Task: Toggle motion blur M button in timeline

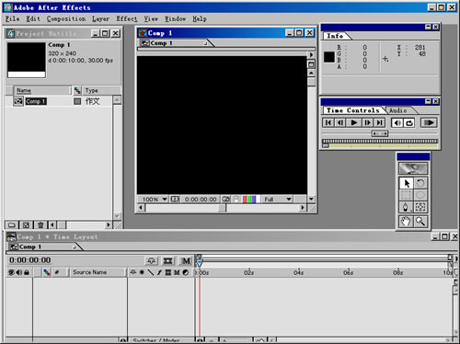Action: click(x=186, y=261)
